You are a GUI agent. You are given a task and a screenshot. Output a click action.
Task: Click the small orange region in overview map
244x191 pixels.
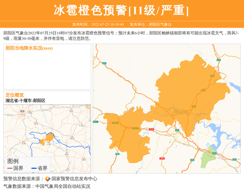tap(49, 137)
